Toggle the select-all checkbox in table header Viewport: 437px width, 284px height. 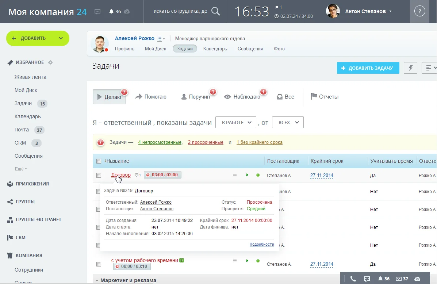99,161
